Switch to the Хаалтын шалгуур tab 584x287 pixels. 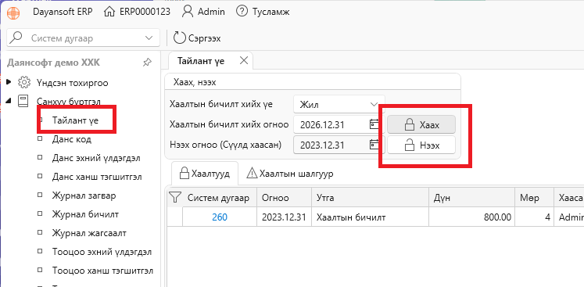click(x=290, y=174)
